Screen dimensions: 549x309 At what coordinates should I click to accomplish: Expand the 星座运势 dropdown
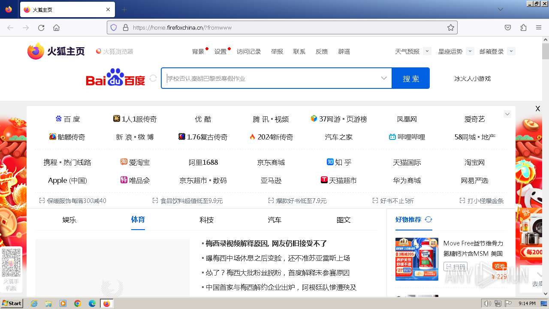[470, 51]
